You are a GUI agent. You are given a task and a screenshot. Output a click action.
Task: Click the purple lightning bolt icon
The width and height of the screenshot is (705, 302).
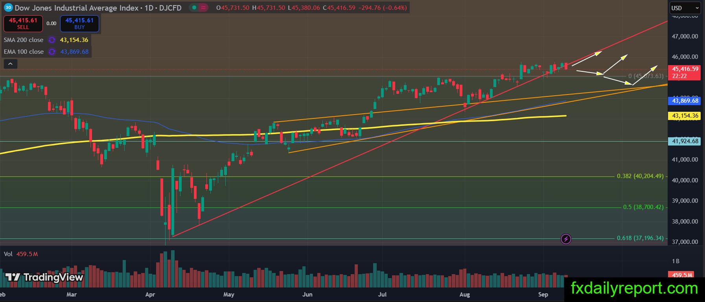(x=566, y=239)
